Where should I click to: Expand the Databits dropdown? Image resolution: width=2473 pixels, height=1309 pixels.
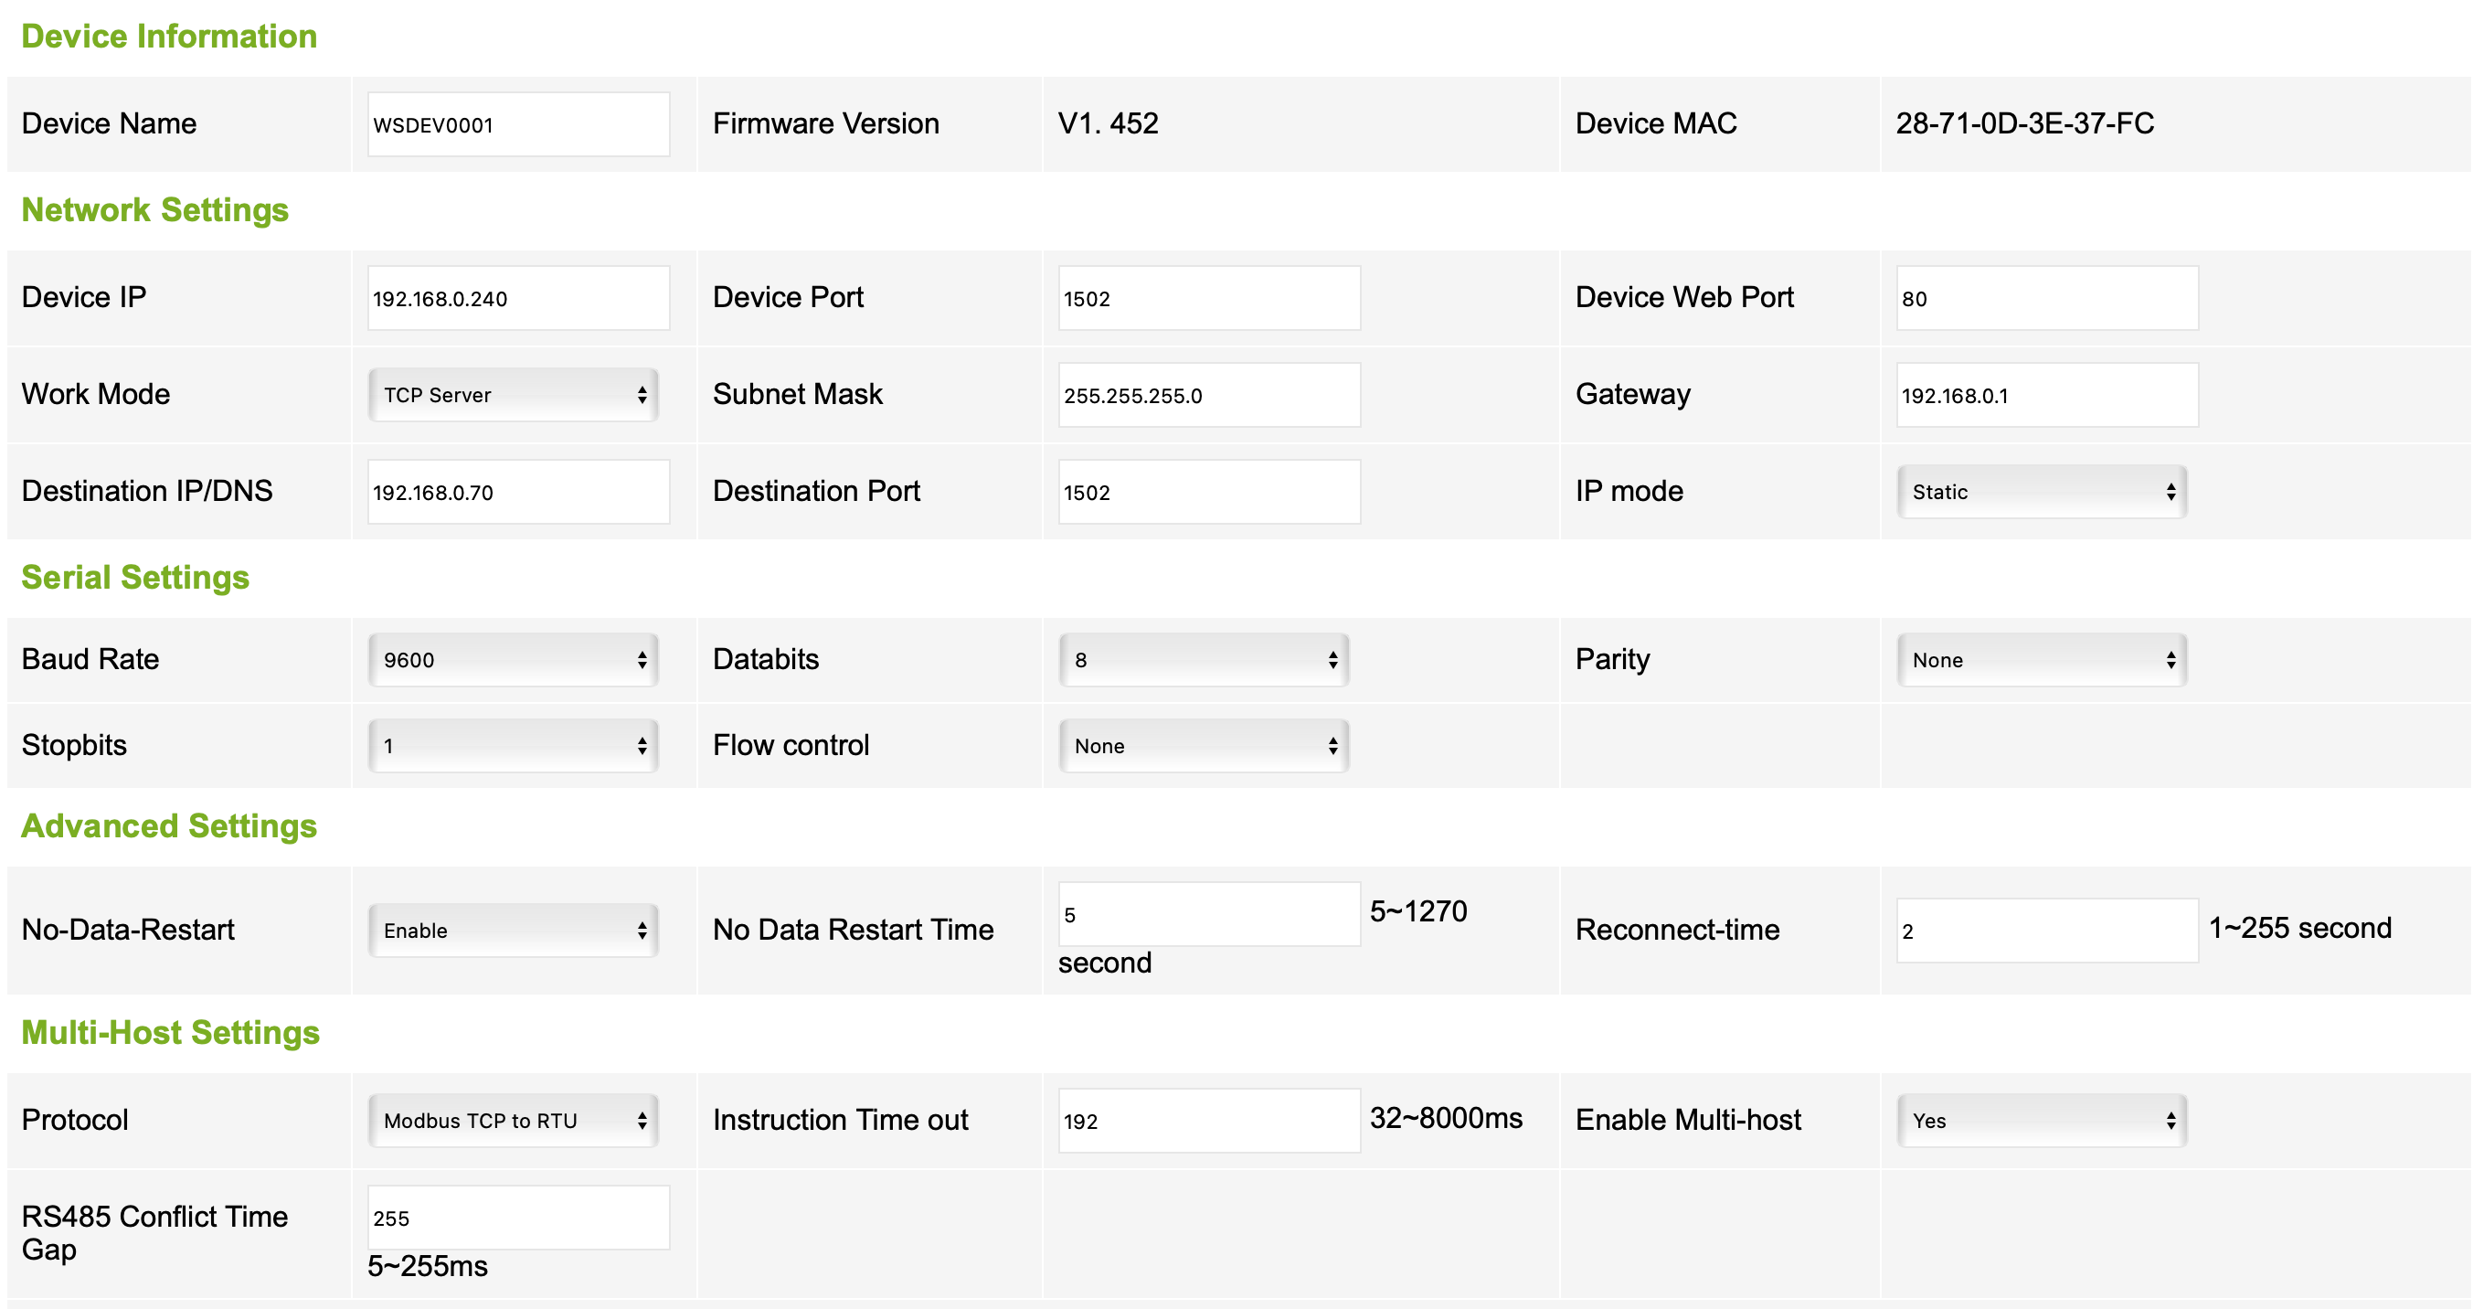click(x=1203, y=660)
